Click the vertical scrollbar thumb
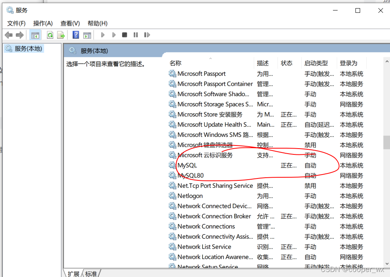The width and height of the screenshot is (390, 277). [387, 142]
